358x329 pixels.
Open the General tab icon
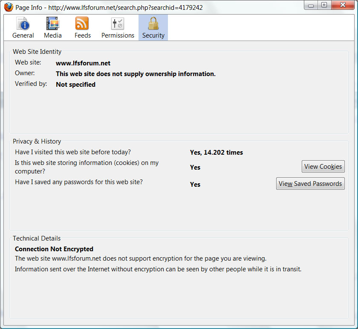click(23, 28)
